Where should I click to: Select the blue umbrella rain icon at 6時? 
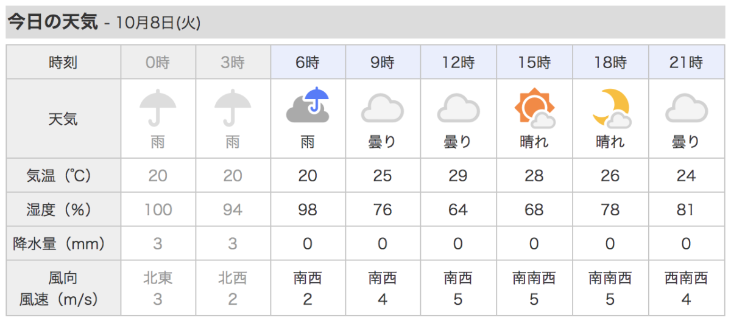pos(308,105)
